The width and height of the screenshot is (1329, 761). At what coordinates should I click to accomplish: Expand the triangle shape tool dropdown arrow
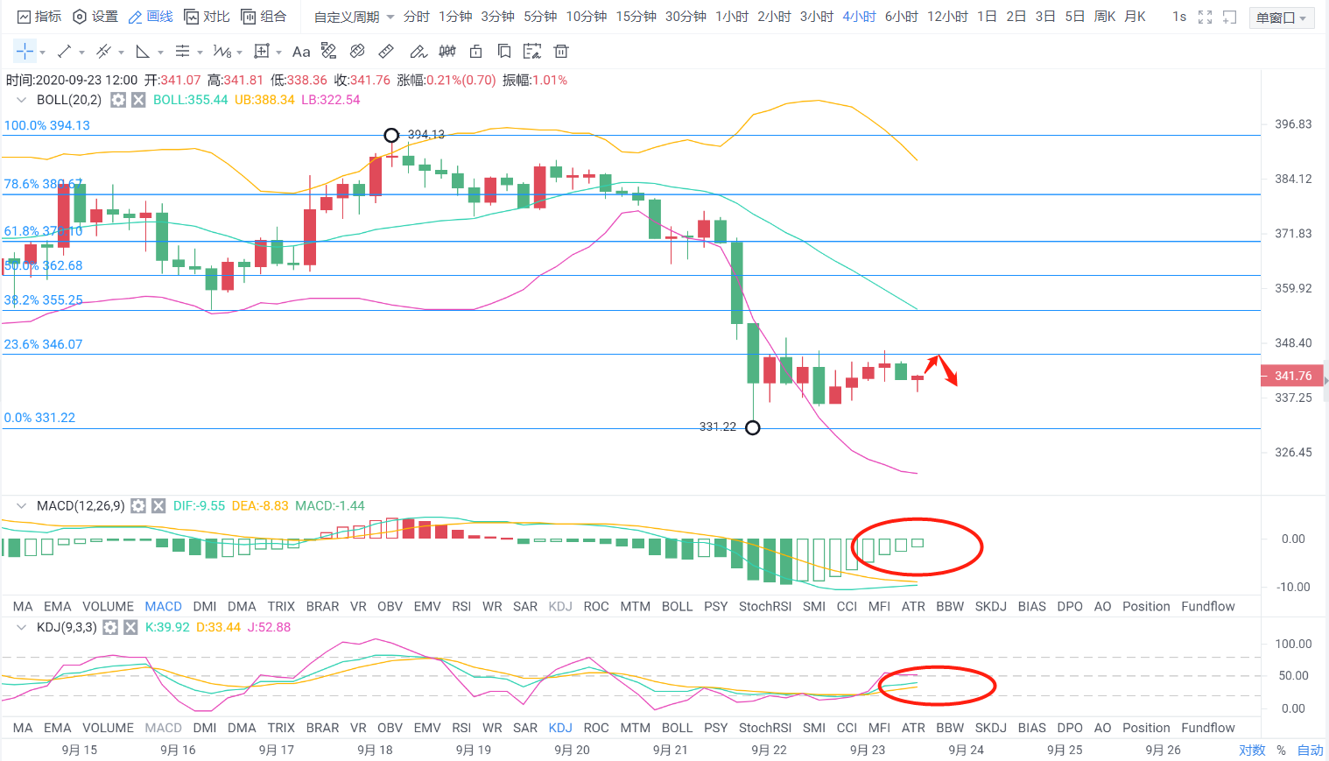point(160,53)
